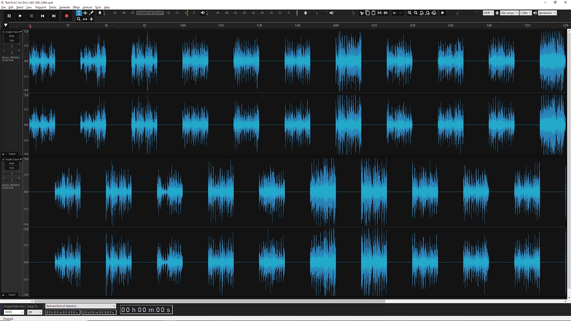Viewport: 571px width, 321px height.
Task: Click the first track's gain slider
Action: pos(12,45)
